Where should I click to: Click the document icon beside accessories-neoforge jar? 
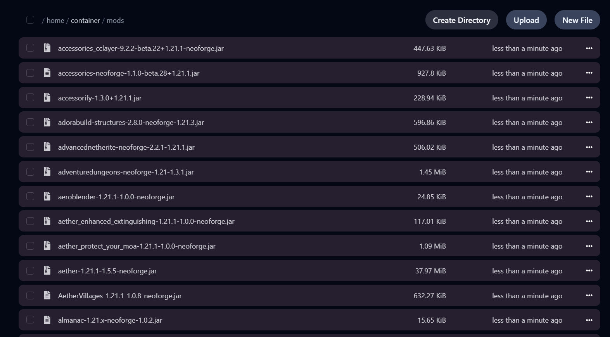(47, 73)
